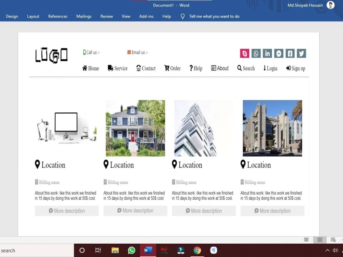This screenshot has height=257, width=343.
Task: Click More description under the computer desk image
Action: pos(67,211)
